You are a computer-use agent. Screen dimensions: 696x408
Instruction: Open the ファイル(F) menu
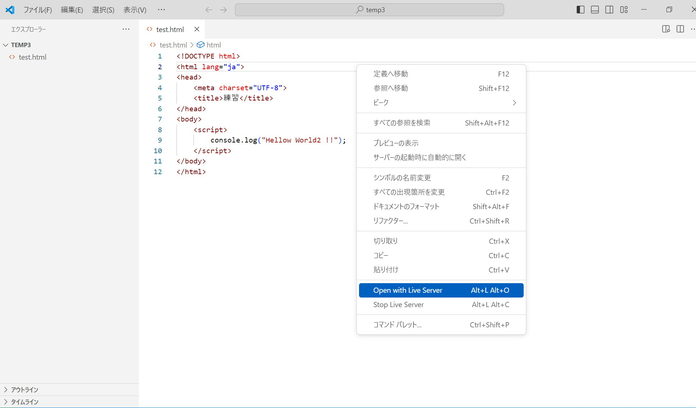(x=38, y=10)
